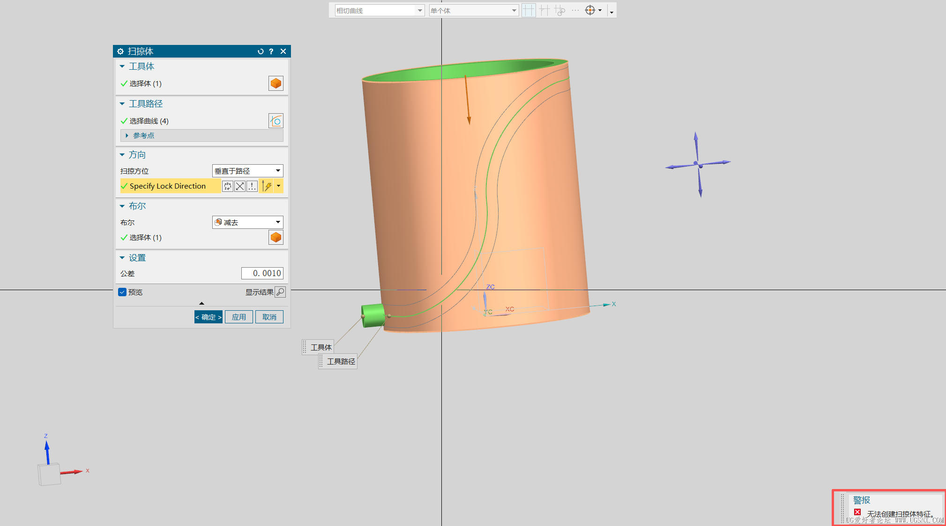Click the view triad cube in corner
The height and width of the screenshot is (526, 946).
tap(49, 474)
